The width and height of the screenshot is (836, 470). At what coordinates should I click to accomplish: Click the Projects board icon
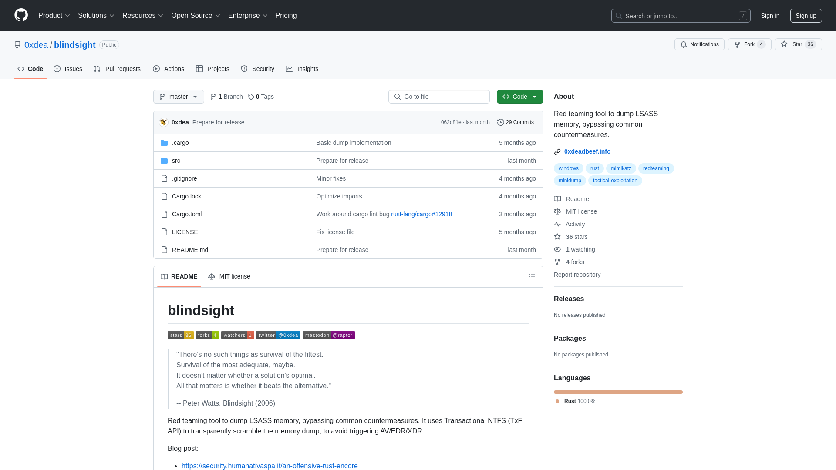199,68
